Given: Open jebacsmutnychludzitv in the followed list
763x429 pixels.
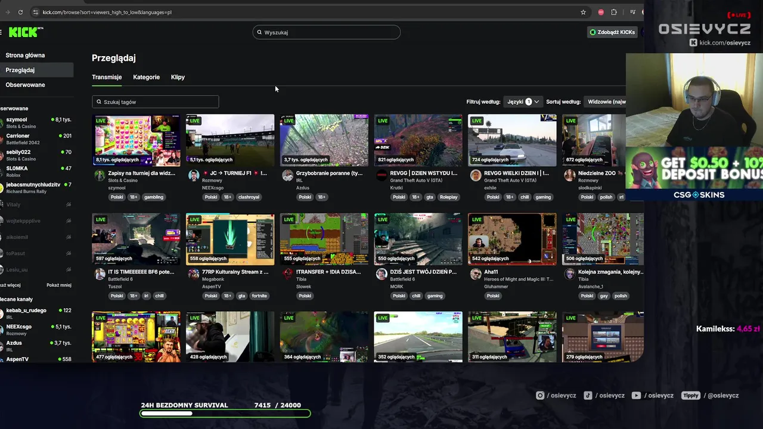Looking at the screenshot, I should pyautogui.click(x=36, y=188).
